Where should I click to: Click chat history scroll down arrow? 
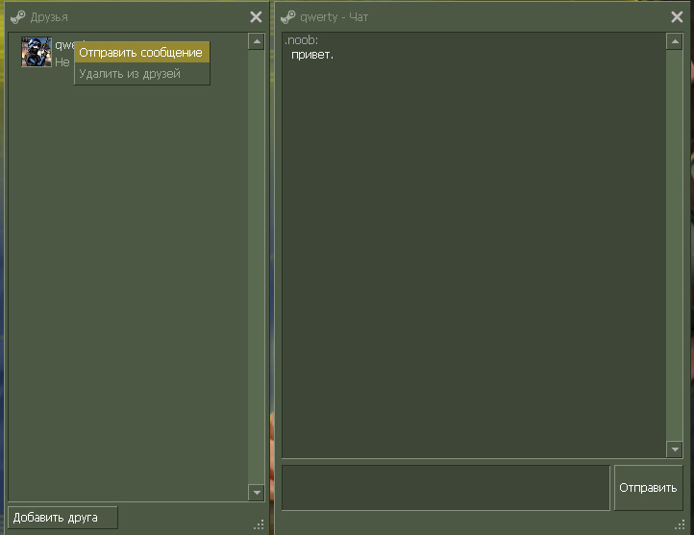(x=674, y=450)
